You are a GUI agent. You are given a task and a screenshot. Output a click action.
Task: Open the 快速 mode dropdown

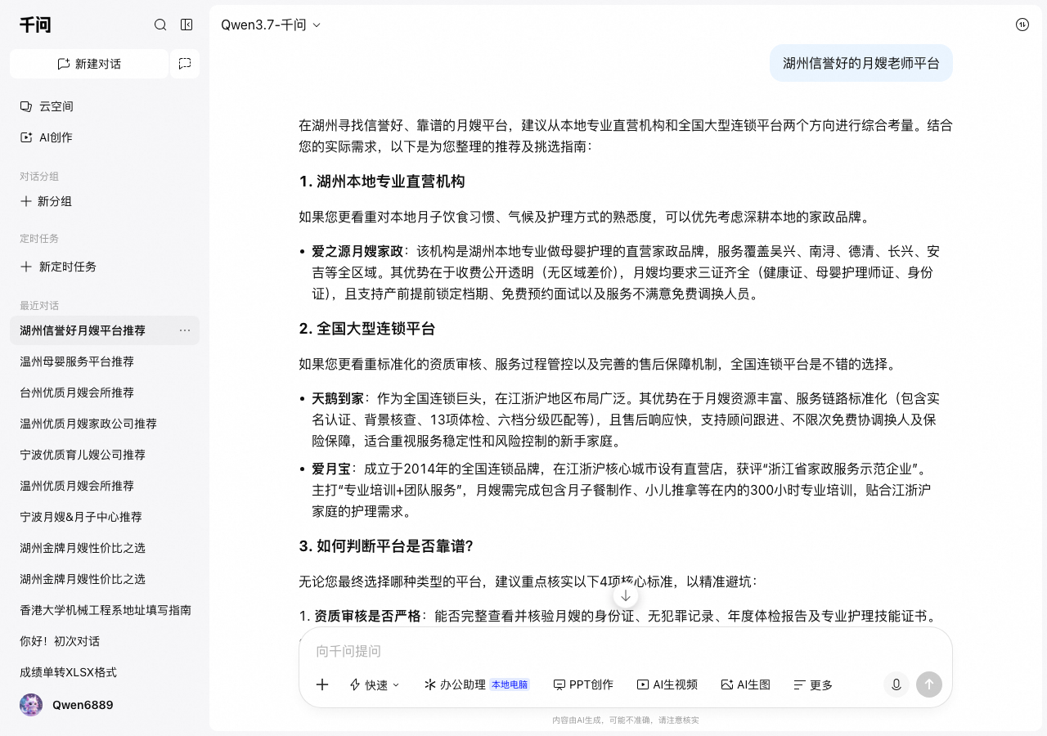pyautogui.click(x=375, y=684)
